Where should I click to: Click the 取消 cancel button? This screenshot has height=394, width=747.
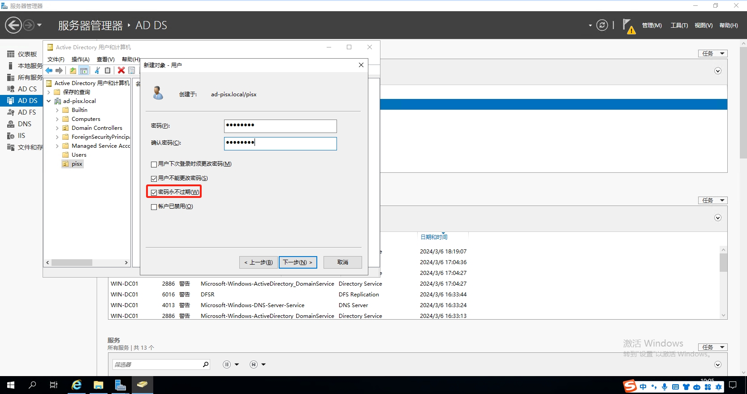(x=342, y=262)
